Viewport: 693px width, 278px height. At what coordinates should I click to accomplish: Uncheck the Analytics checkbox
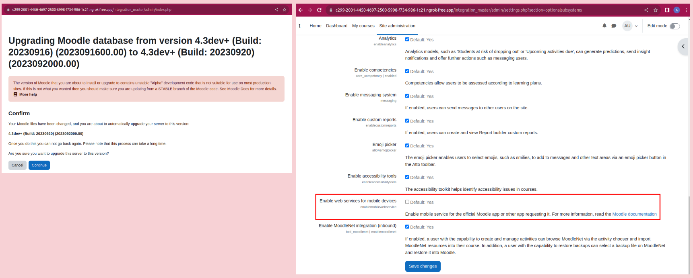coord(407,39)
